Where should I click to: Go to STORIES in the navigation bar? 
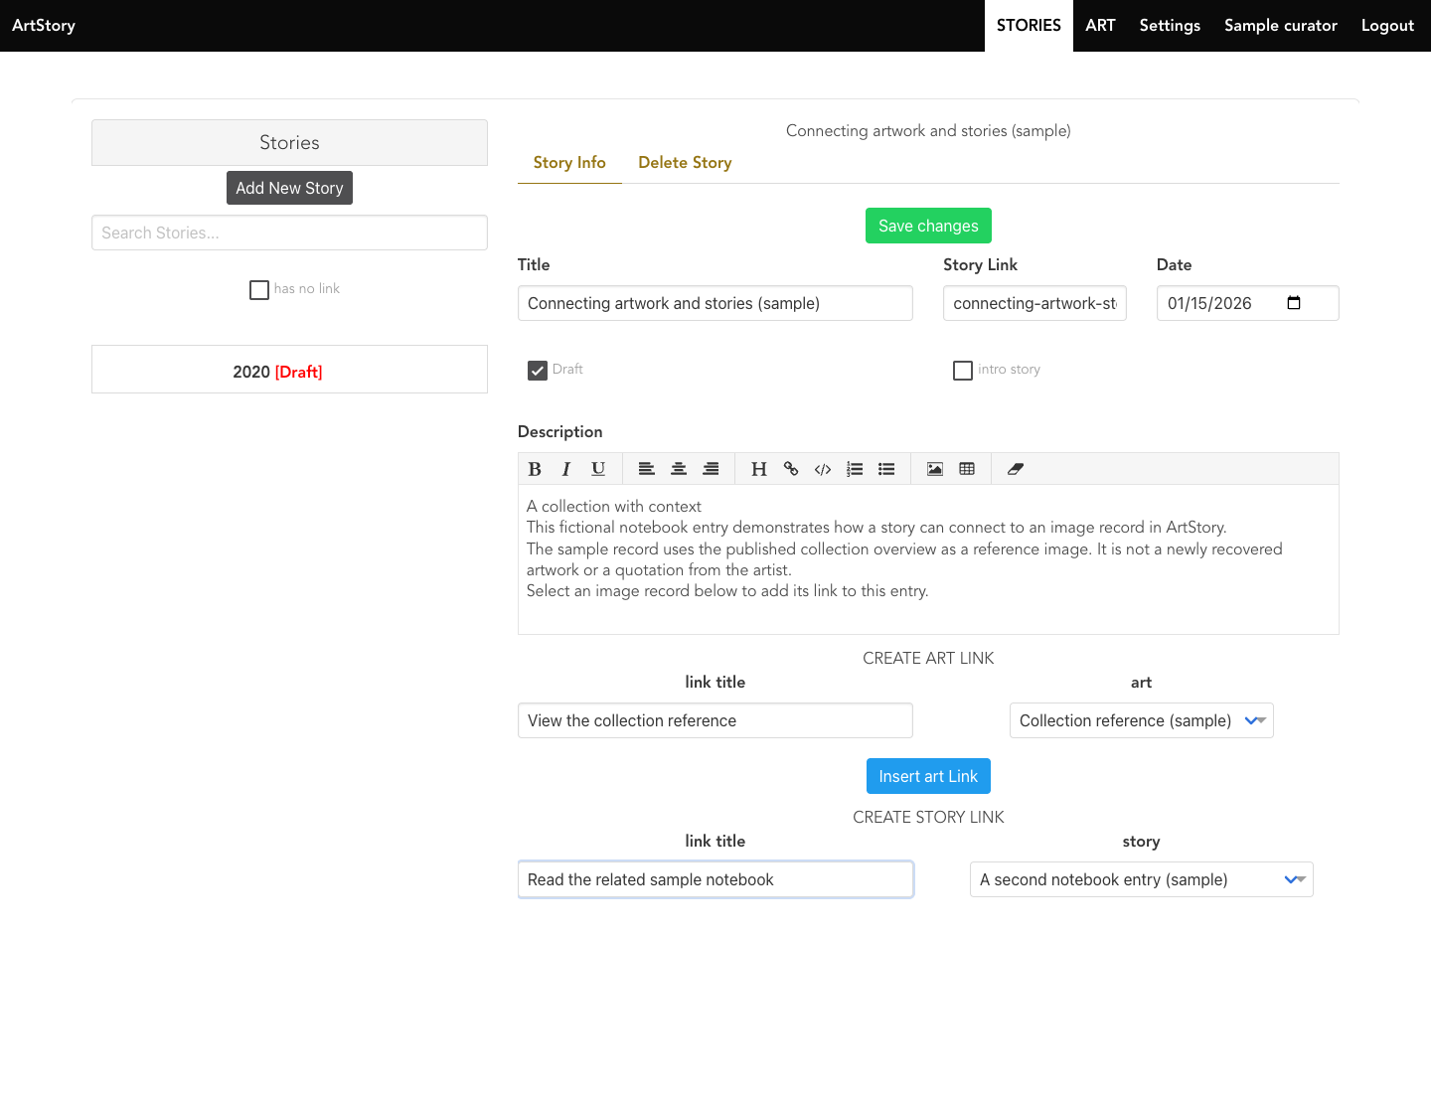coord(1029,26)
